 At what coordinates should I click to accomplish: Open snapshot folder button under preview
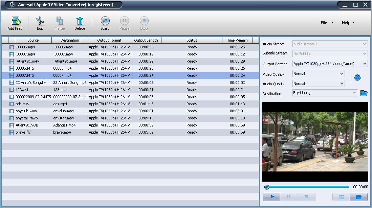(358, 197)
